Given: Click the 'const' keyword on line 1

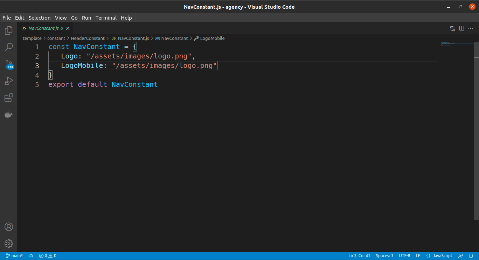Looking at the screenshot, I should (59, 47).
